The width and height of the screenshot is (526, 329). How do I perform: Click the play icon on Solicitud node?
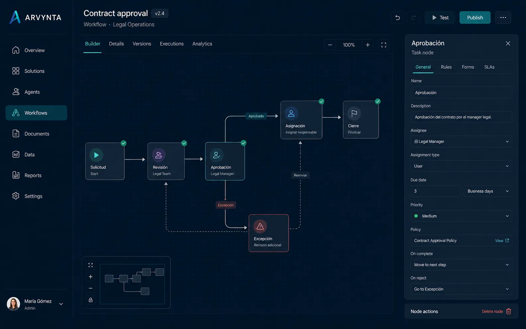96,155
